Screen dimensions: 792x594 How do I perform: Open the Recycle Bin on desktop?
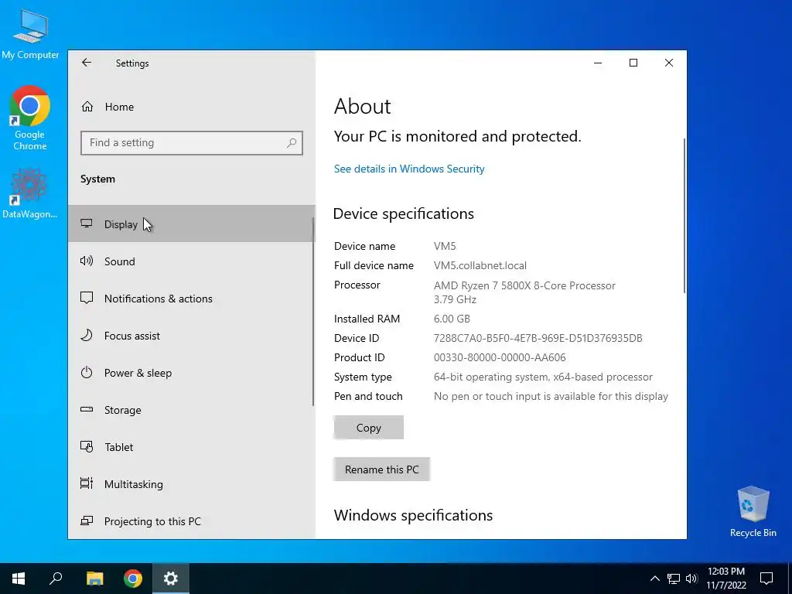[x=753, y=512]
